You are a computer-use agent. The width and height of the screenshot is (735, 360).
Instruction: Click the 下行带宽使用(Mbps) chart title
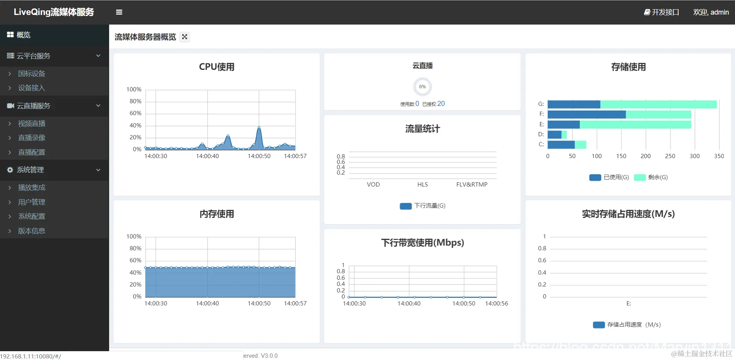[x=423, y=243]
